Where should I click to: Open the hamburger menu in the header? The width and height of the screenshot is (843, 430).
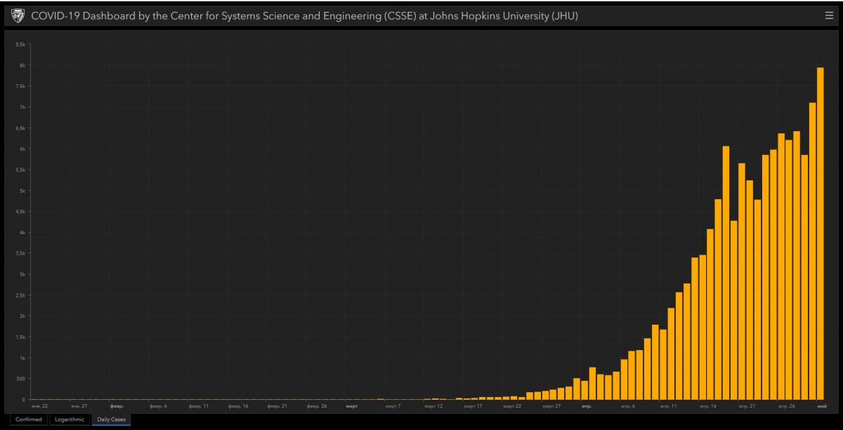pyautogui.click(x=829, y=15)
